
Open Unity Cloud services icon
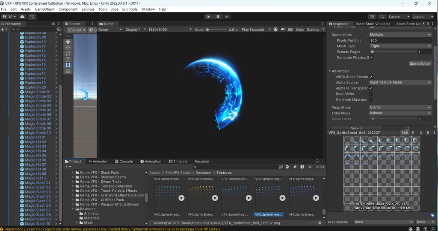click(x=22, y=17)
